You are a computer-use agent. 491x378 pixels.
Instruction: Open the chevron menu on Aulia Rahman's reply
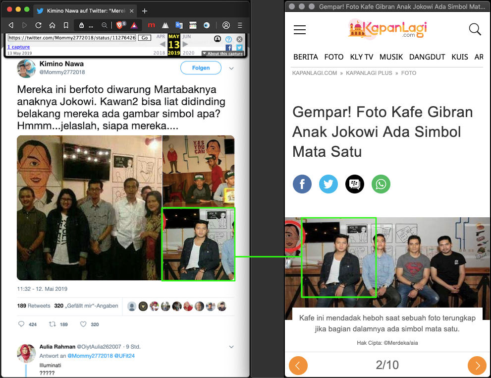(x=231, y=346)
